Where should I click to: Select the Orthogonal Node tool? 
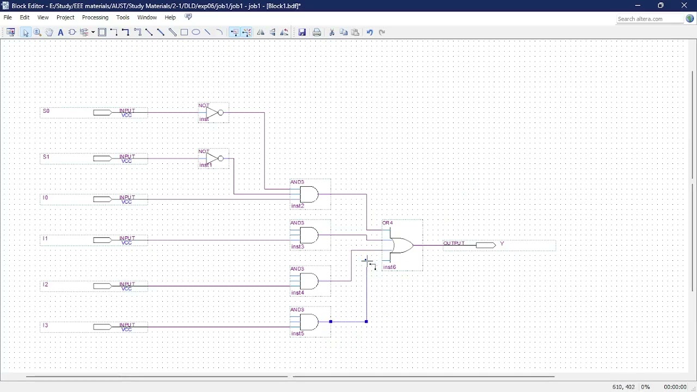tap(114, 32)
